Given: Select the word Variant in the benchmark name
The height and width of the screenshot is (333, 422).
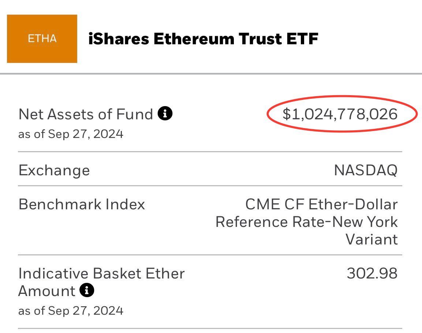Looking at the screenshot, I should tap(371, 239).
